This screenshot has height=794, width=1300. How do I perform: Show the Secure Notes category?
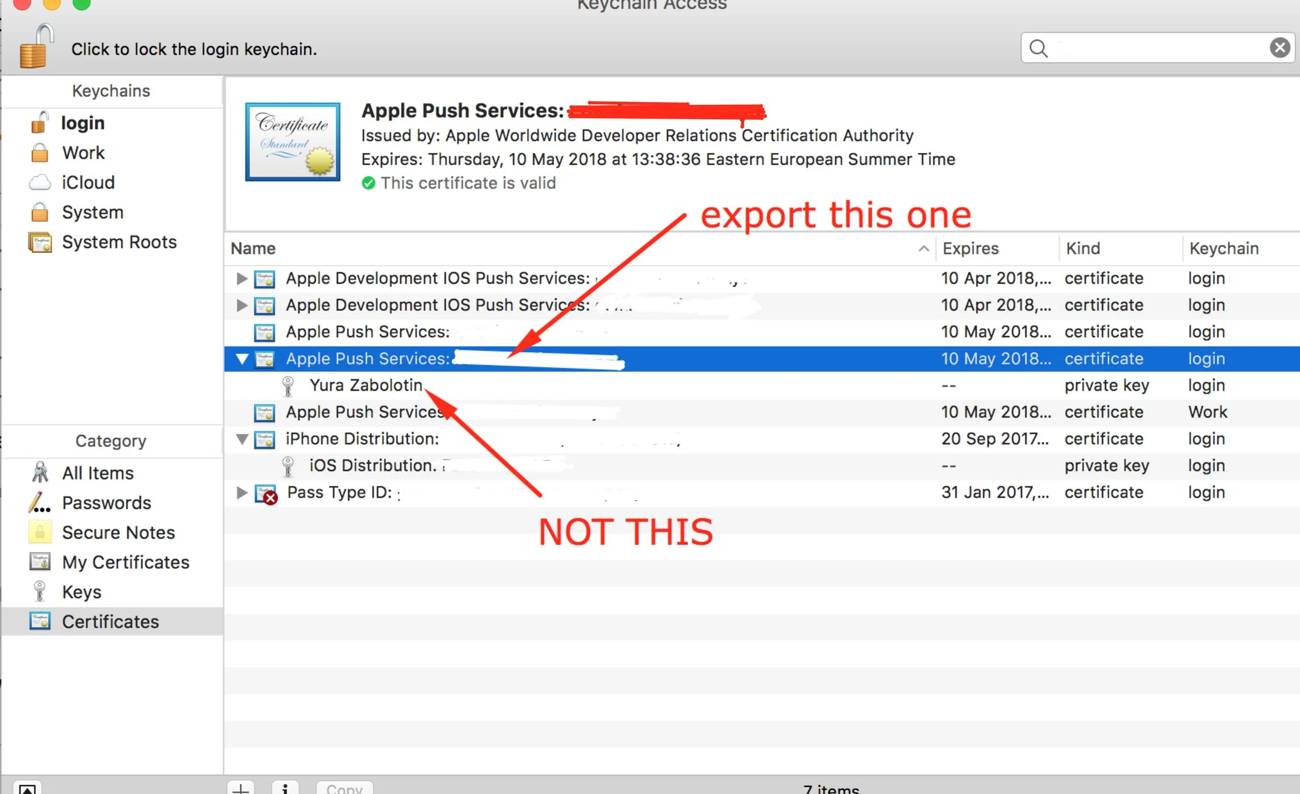pyautogui.click(x=118, y=532)
